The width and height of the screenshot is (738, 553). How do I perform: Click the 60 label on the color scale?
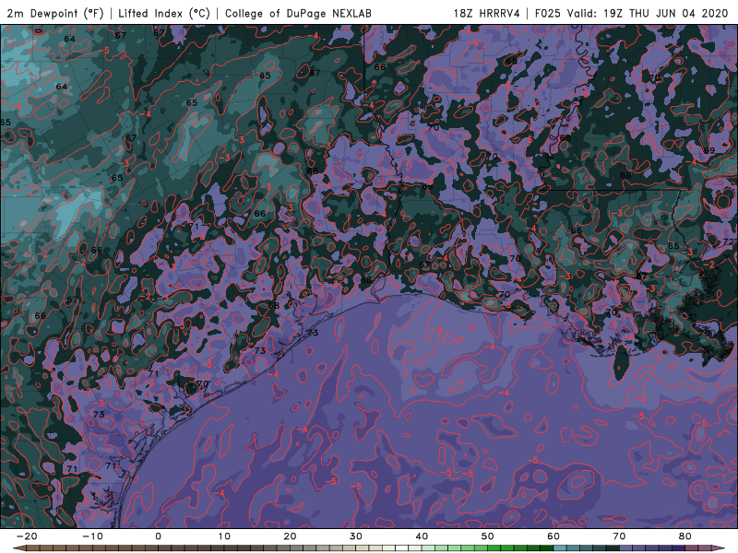pos(553,536)
